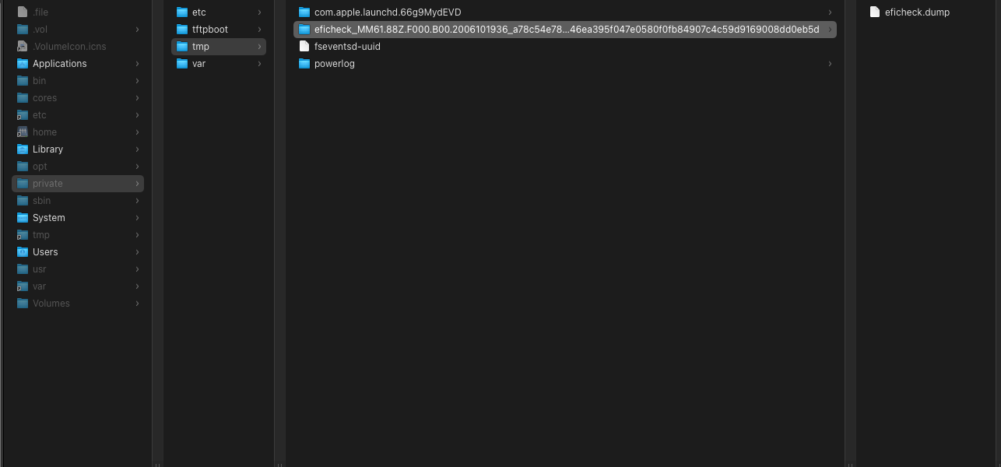Select the 'home' row label
Viewport: 1001px width, 467px height.
click(44, 132)
